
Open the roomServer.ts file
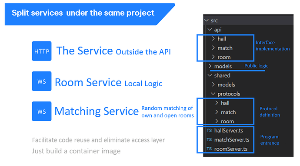click(231, 149)
